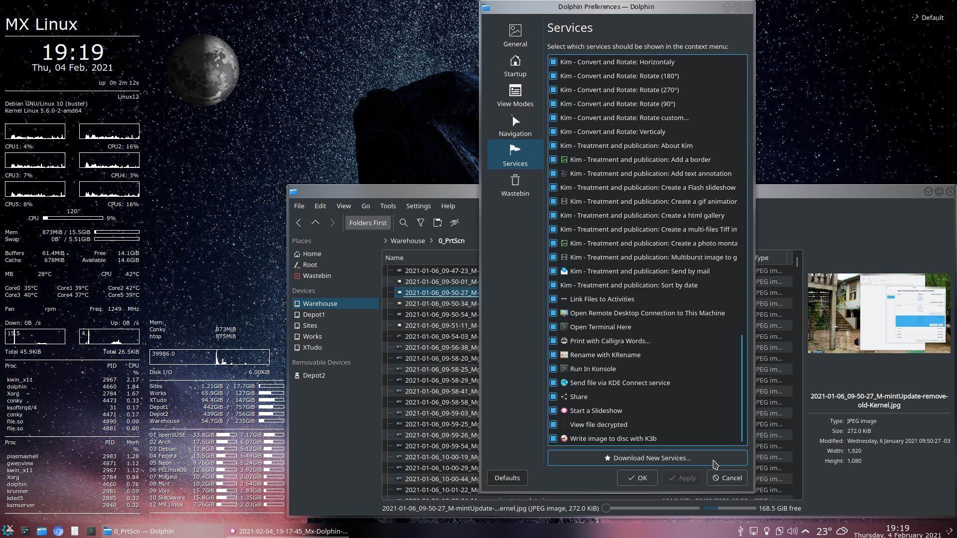Open the Depot2 removable device

point(335,375)
